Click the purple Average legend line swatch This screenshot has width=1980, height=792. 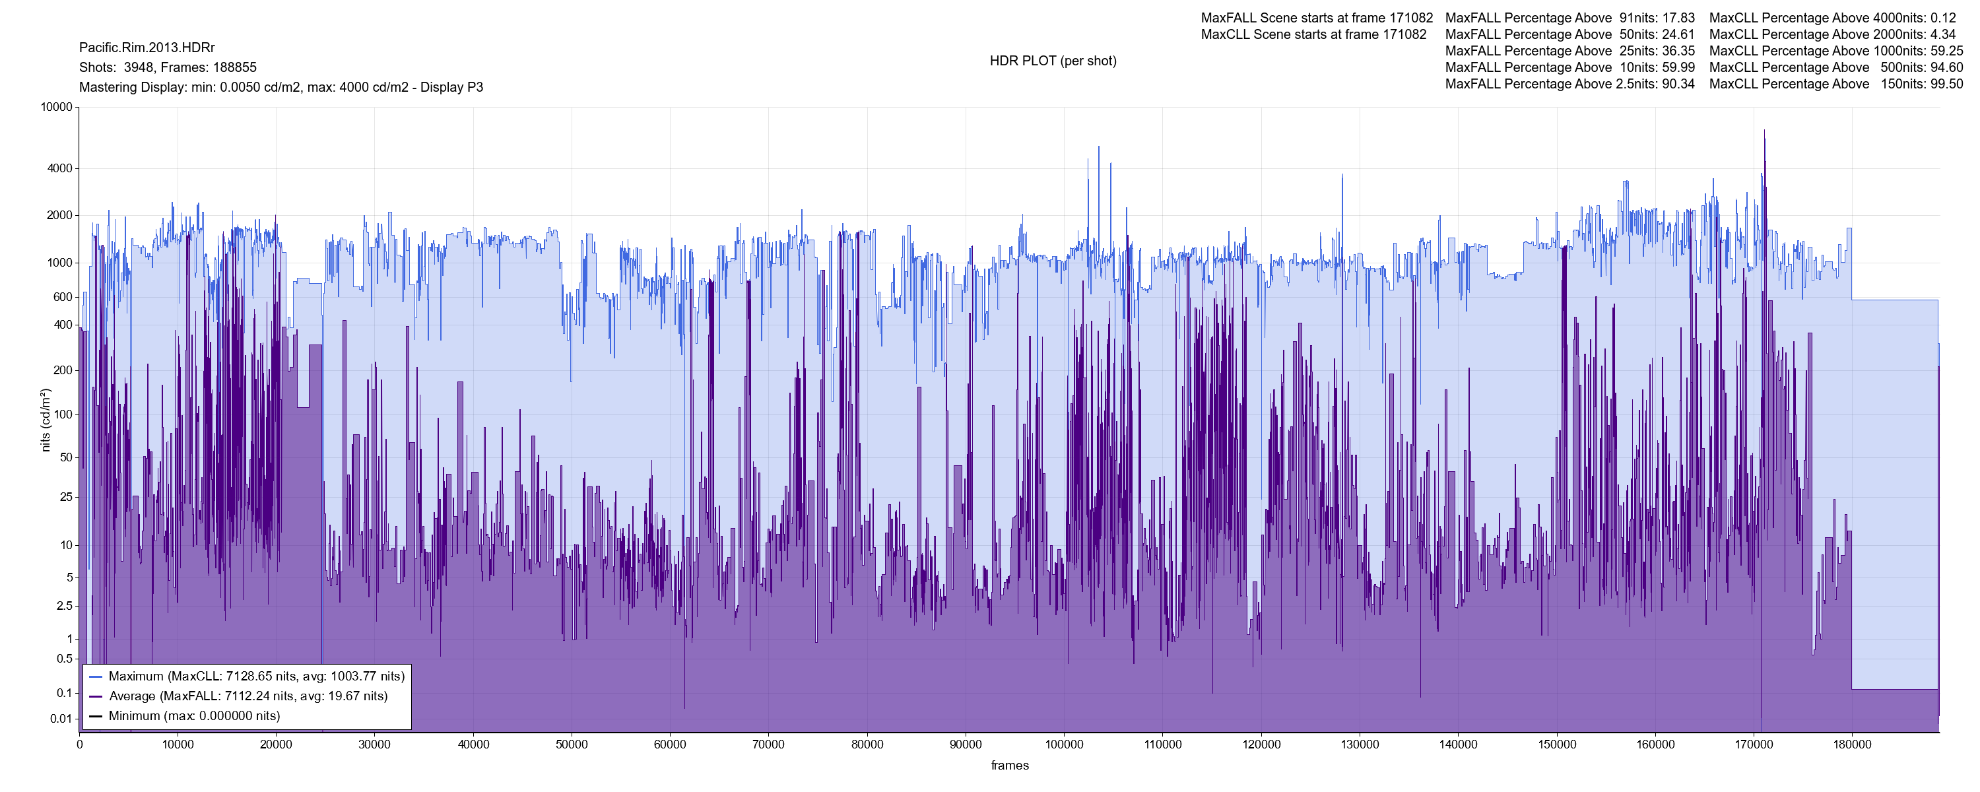[95, 697]
